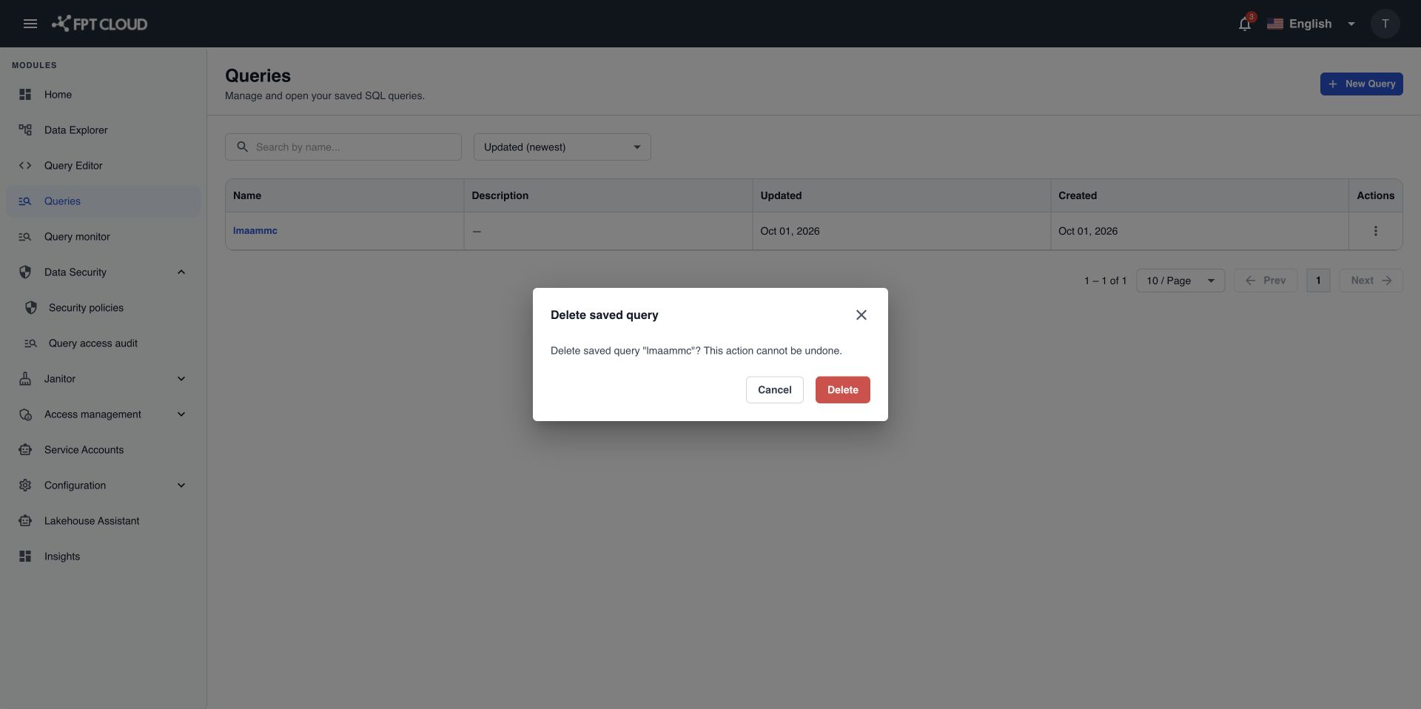Screen dimensions: 1421x709
Task: Open Query access audit page
Action: pos(103,343)
